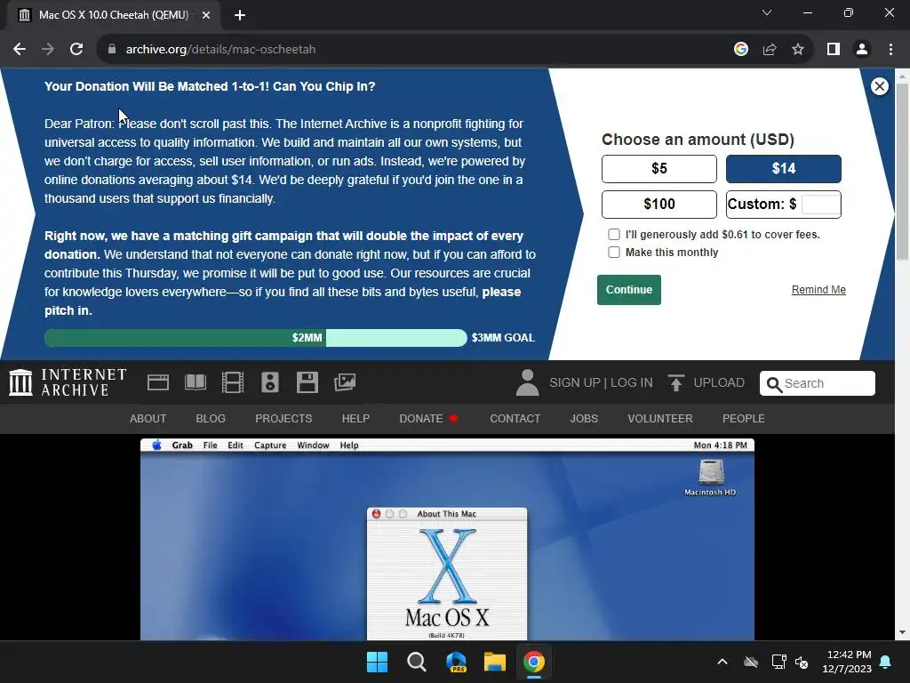Viewport: 910px width, 683px height.
Task: Click the user avatar icon
Action: [x=528, y=382]
